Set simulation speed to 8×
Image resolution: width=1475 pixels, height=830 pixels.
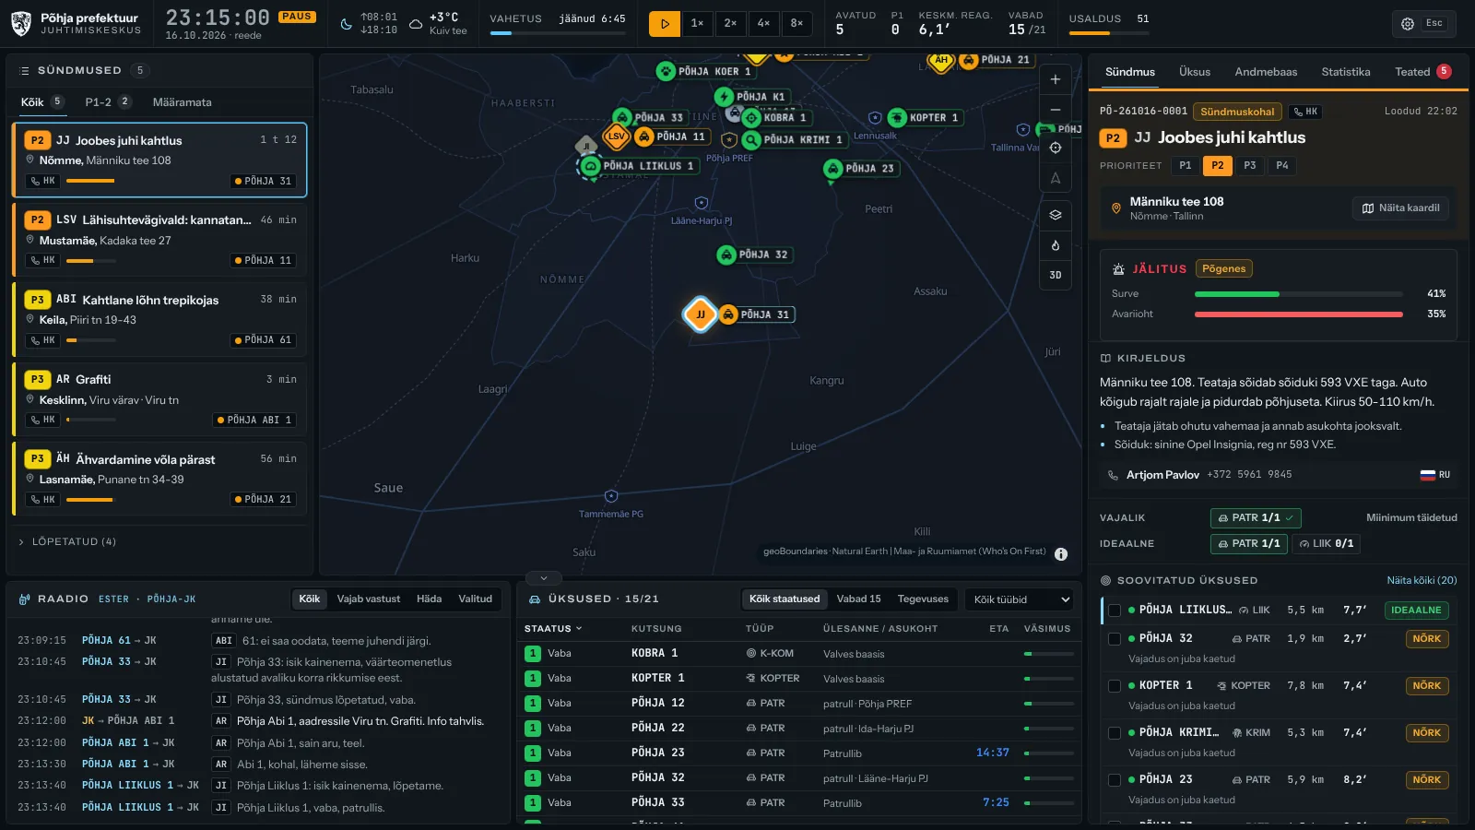click(796, 24)
